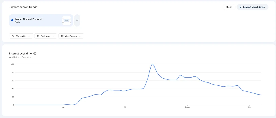Screen dimensions: 276x118
Task: Select the Model Context Protocol search term chip
Action: 41,20
